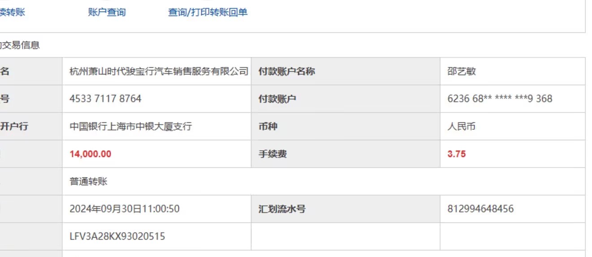Click payer name 邵艺敏
Screen dimensions: 592x257
[462, 71]
